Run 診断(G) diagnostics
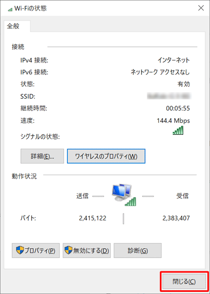 tap(137, 250)
